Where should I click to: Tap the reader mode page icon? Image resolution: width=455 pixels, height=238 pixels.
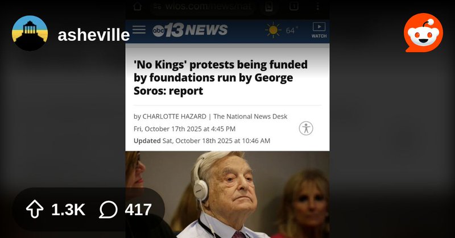pos(269,6)
